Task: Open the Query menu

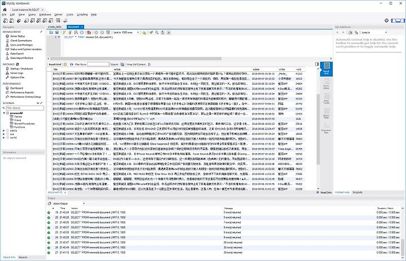Action: click(x=32, y=15)
